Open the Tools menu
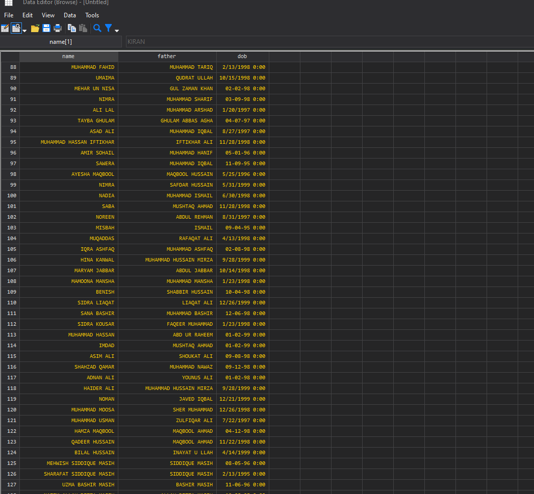534x494 pixels. 92,15
